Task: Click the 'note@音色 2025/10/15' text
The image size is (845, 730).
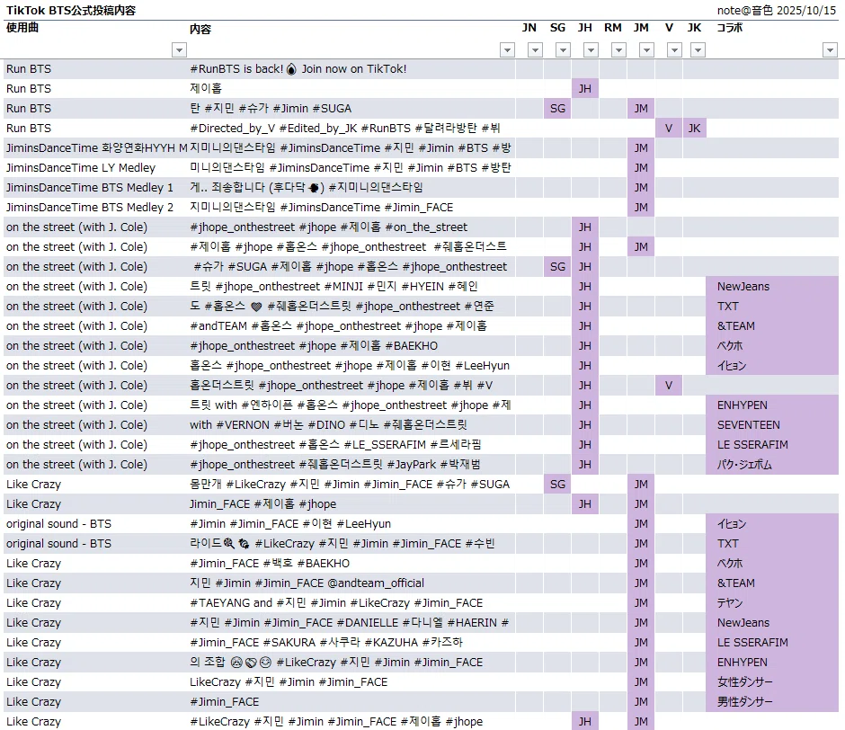Action: click(x=777, y=10)
